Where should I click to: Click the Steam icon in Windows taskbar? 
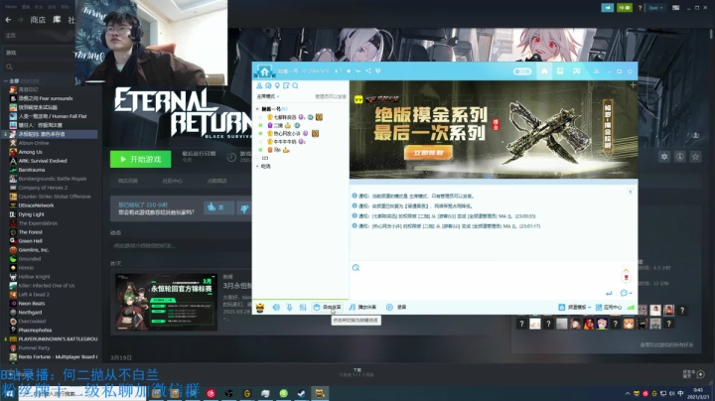coord(302,393)
